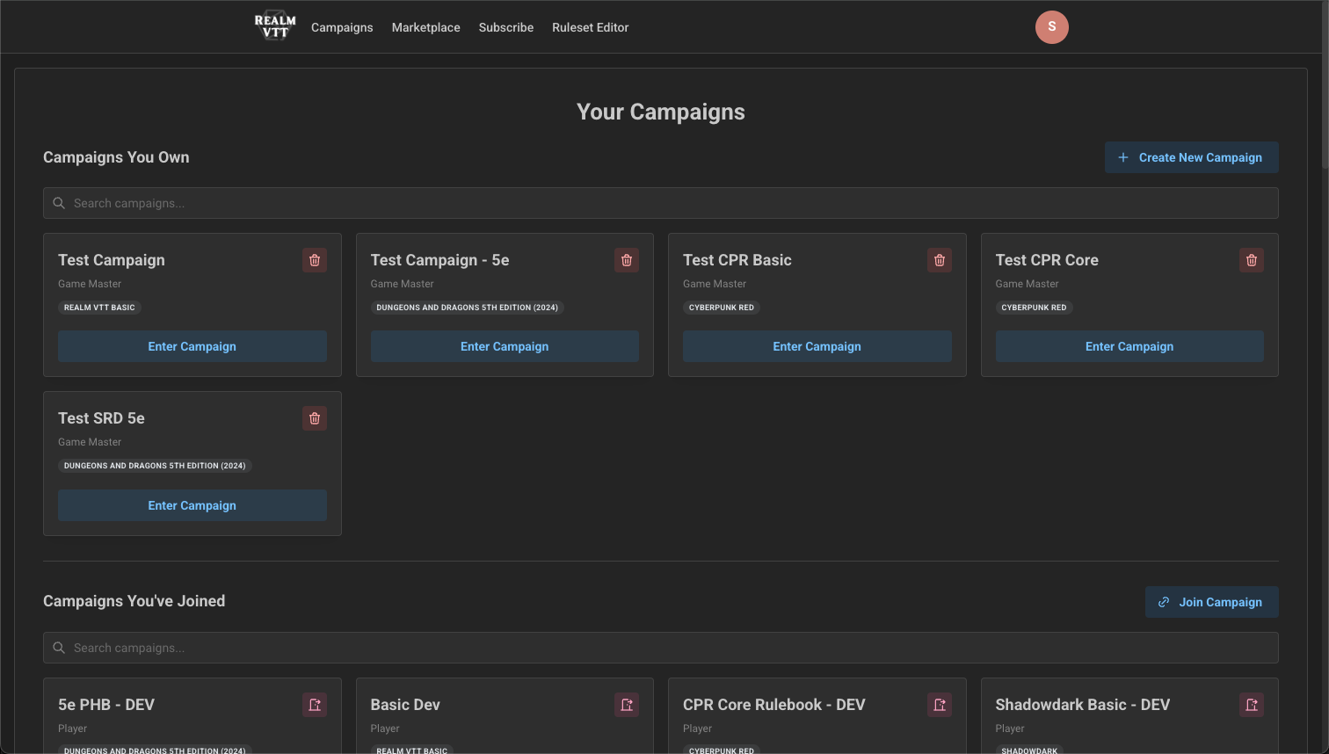The height and width of the screenshot is (754, 1329).
Task: Remove Test CPR Core via trash icon
Action: coord(1252,260)
